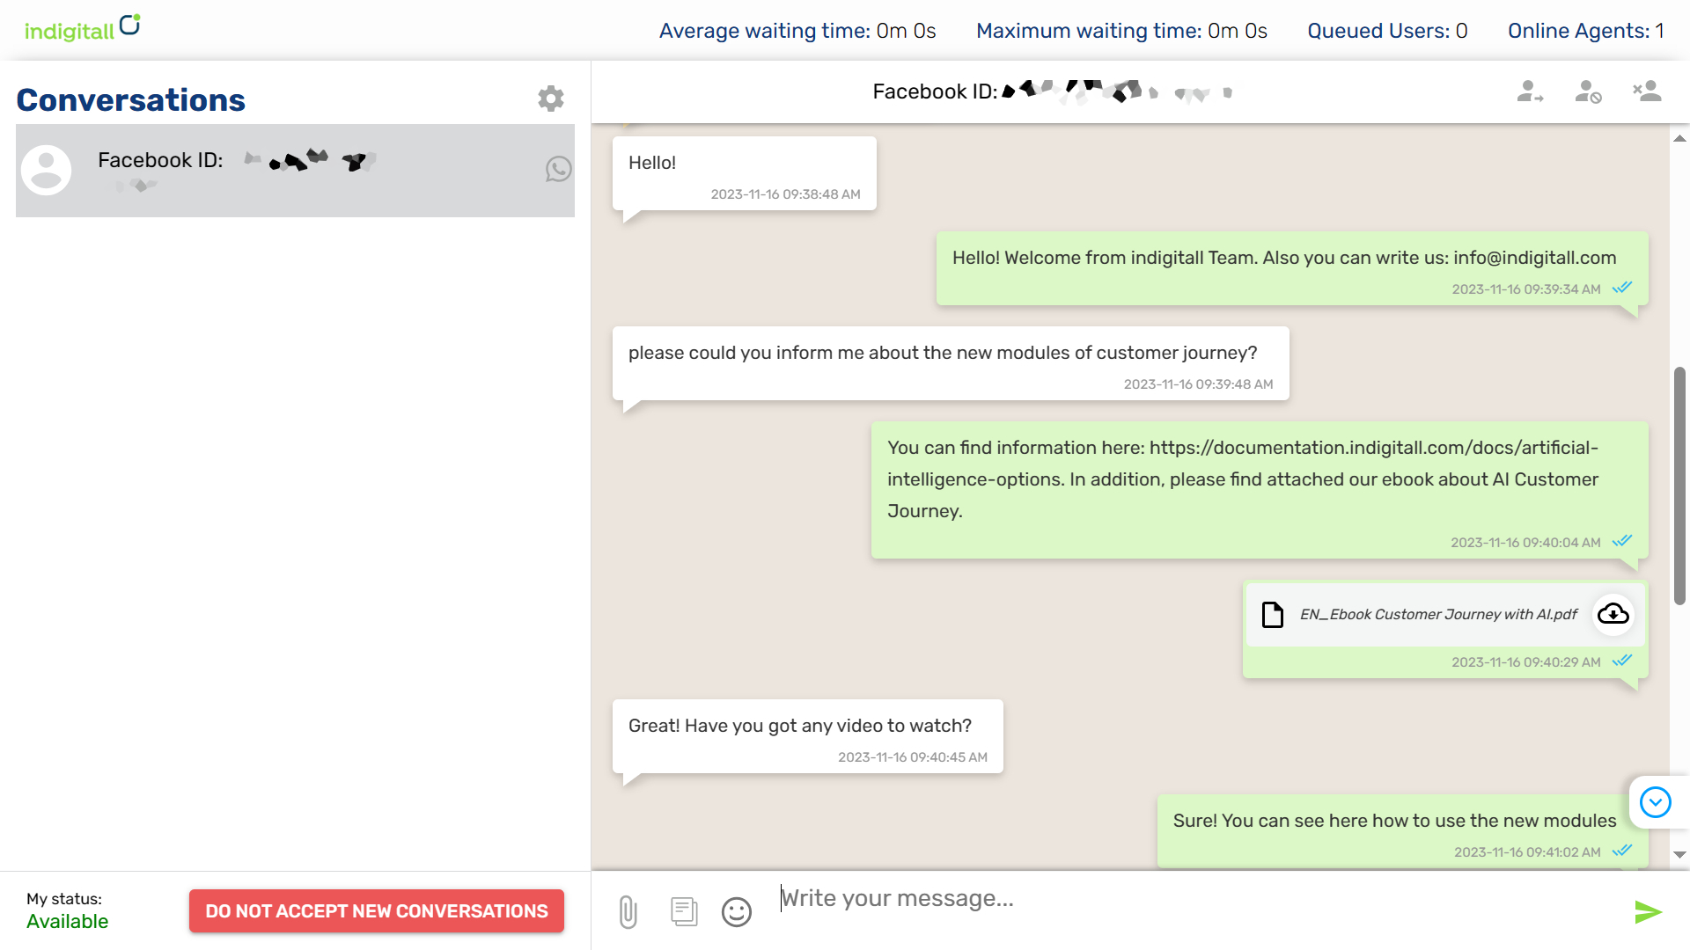Open EN_Ebook Customer Journey with AI.pdf
Image resolution: width=1690 pixels, height=950 pixels.
[x=1613, y=614]
